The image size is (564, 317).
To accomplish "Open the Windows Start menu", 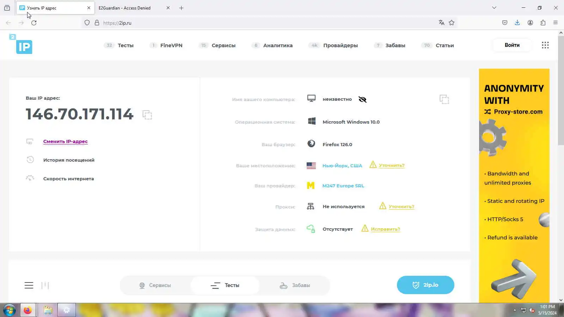I will [x=10, y=310].
